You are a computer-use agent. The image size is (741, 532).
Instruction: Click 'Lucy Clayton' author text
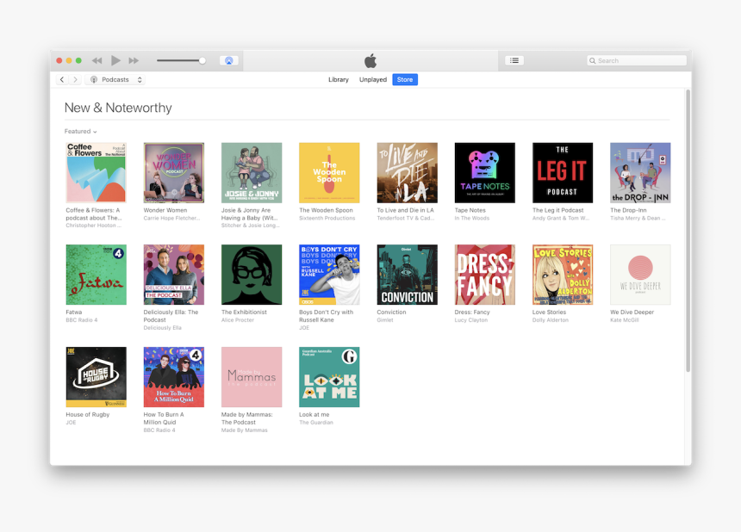tap(471, 320)
